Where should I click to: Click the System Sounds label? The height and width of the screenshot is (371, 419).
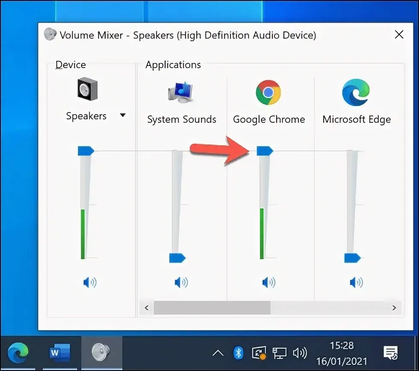pyautogui.click(x=182, y=119)
